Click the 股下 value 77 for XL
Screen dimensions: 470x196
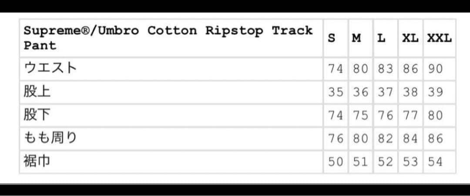tap(410, 116)
